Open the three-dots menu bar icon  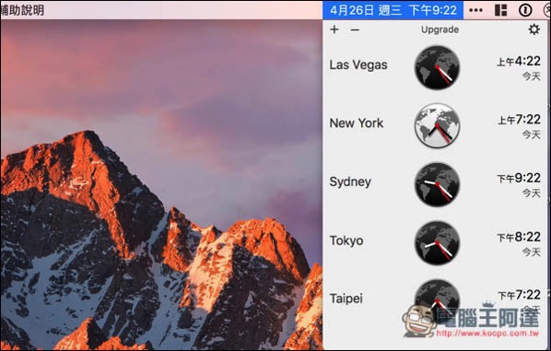click(x=475, y=10)
